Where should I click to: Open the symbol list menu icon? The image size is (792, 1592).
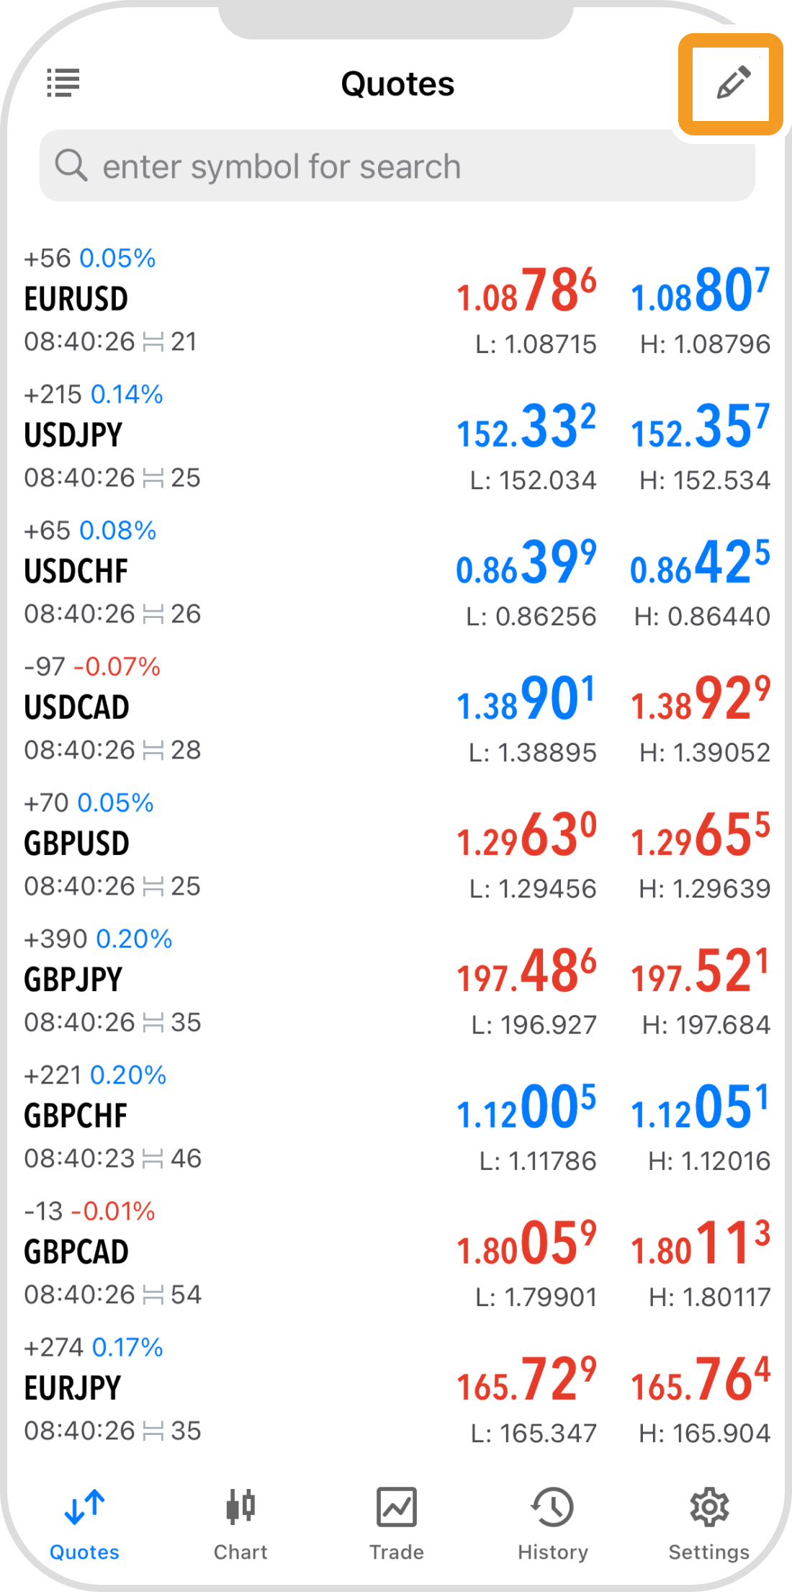point(63,83)
